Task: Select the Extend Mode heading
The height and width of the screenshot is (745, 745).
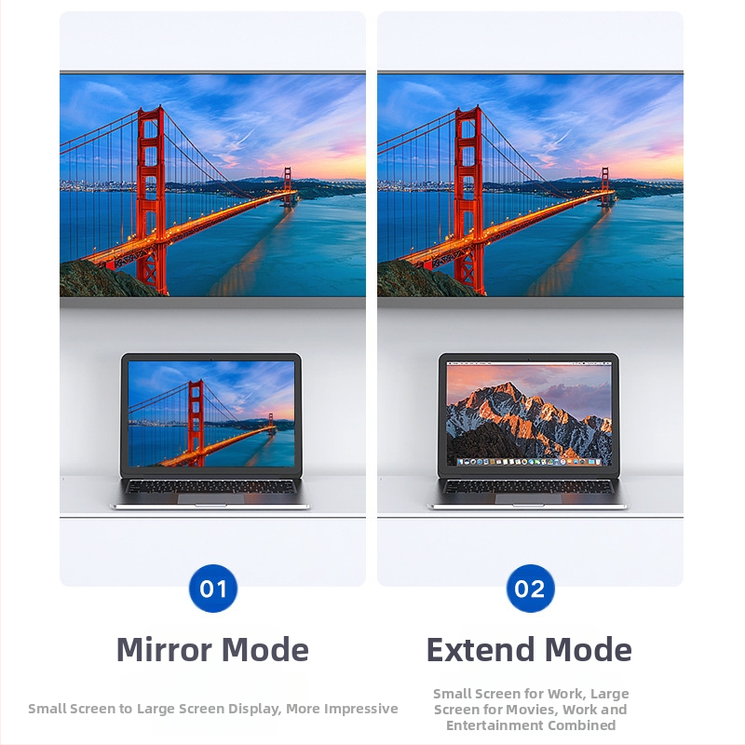Action: pyautogui.click(x=529, y=649)
